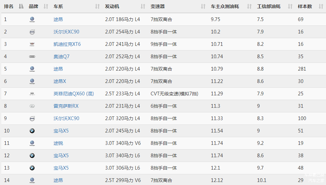The height and width of the screenshot is (185, 326).
Task: Open the 英菲尼迪QX60 (混) link
Action: pyautogui.click(x=74, y=94)
